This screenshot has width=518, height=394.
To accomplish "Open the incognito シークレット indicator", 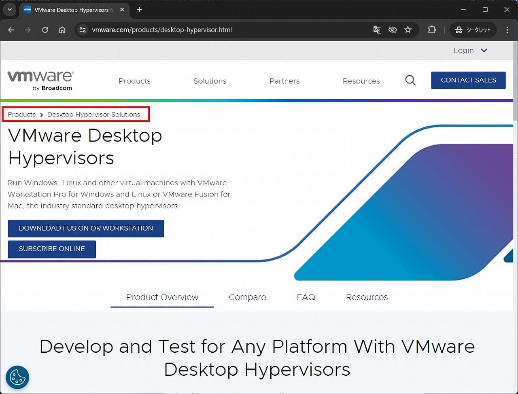I will point(473,30).
